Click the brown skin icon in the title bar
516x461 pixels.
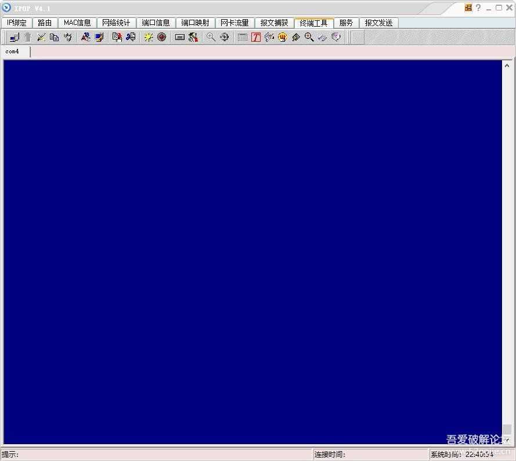468,8
